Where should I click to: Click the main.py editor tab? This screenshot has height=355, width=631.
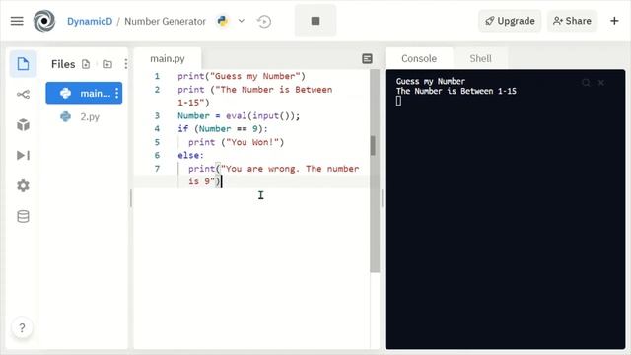click(168, 59)
